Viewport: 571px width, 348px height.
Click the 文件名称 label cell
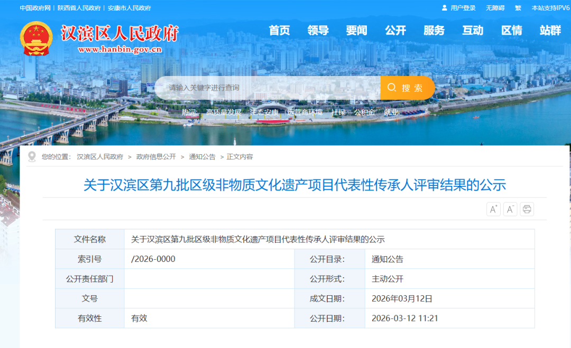(89, 239)
